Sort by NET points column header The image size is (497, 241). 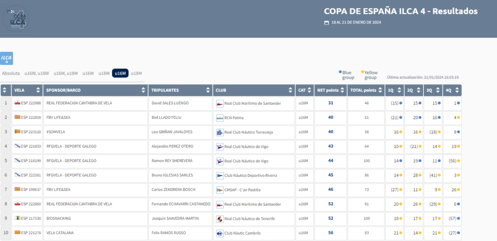(328, 90)
